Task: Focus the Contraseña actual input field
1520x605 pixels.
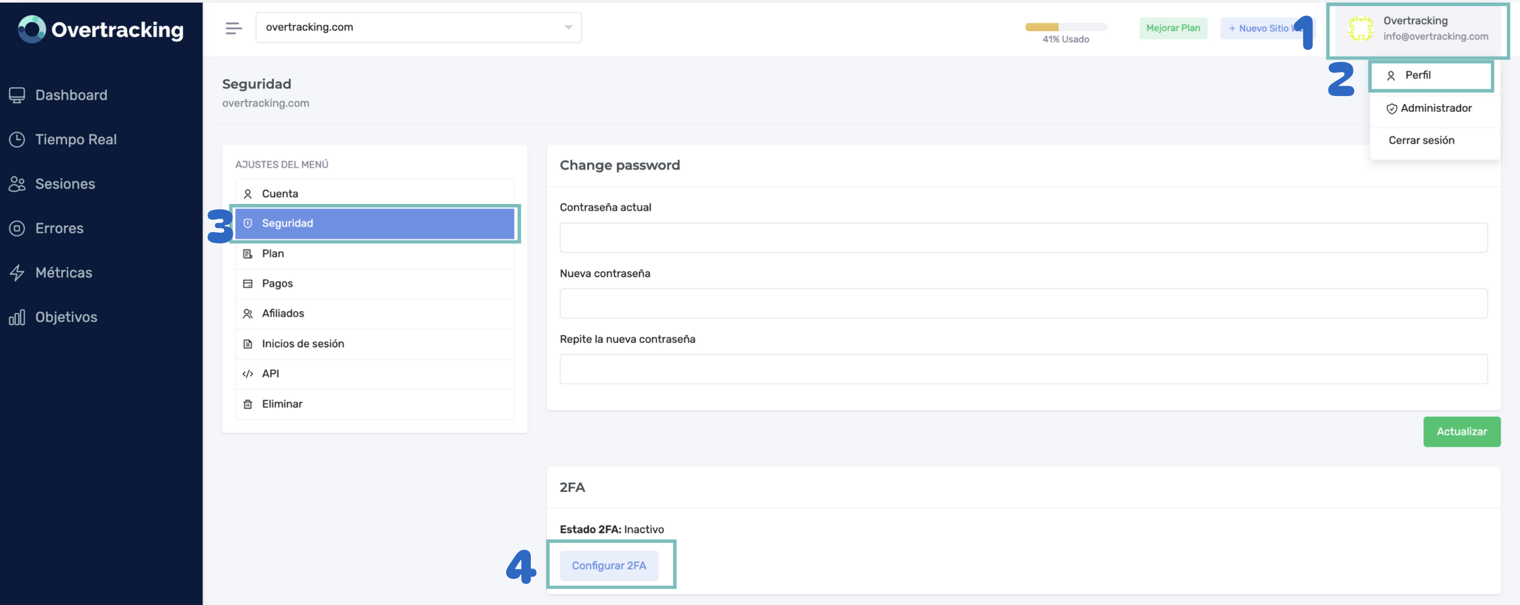Action: click(x=1023, y=238)
